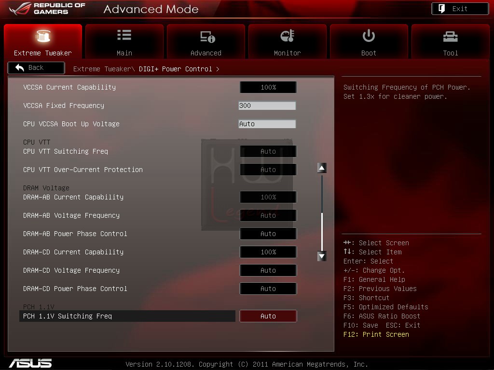Select CPU VTT Switching Freq label
Image resolution: width=494 pixels, height=370 pixels.
pos(66,151)
